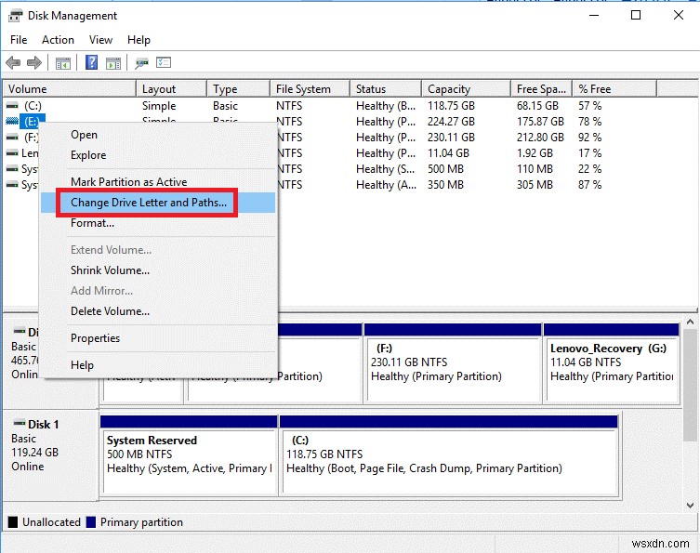Select Change Drive Letter and Paths
The height and width of the screenshot is (553, 700).
pos(158,203)
